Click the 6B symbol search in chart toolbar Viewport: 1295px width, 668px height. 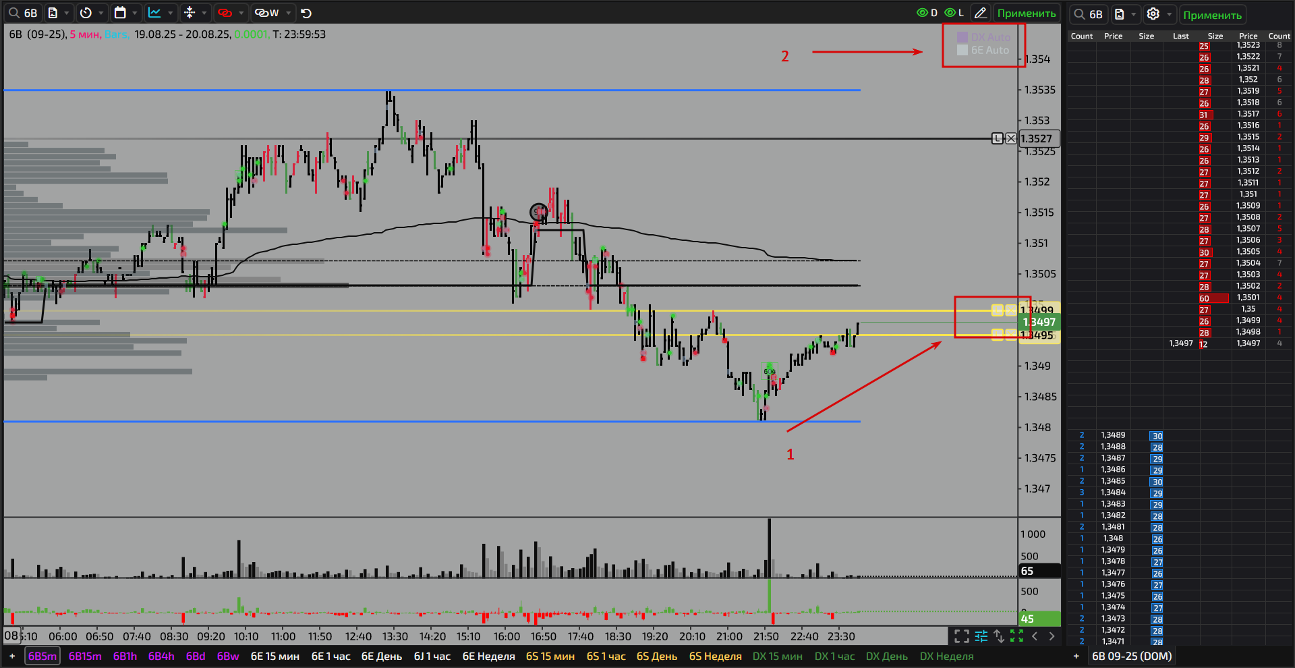[24, 13]
